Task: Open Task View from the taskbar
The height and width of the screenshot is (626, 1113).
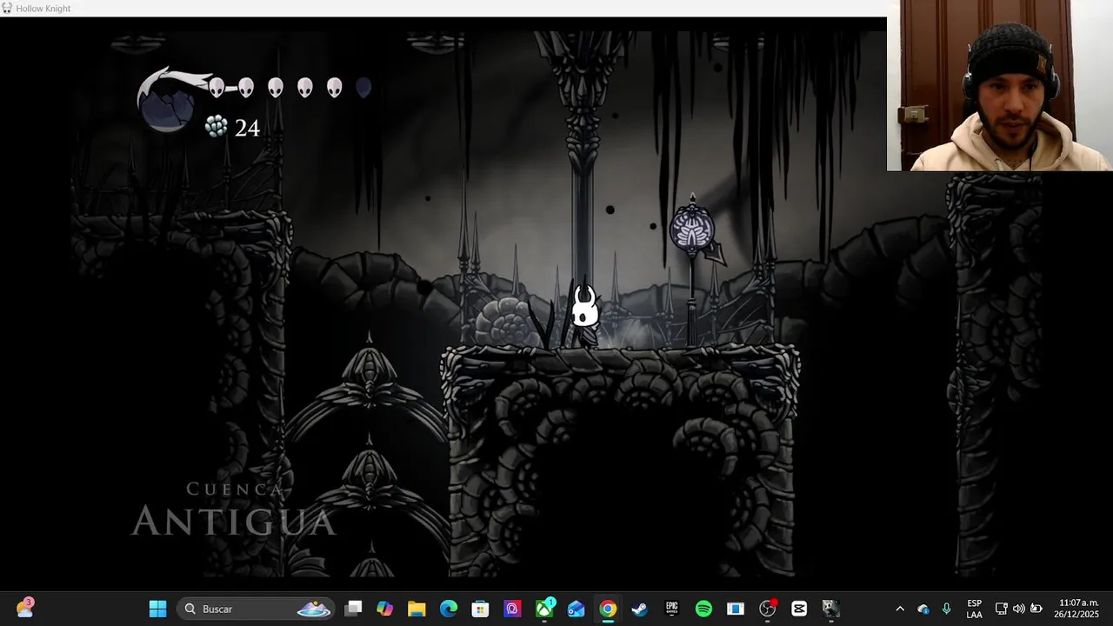Action: click(x=353, y=609)
